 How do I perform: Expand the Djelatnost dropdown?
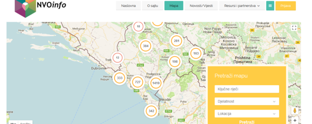[x=246, y=101]
